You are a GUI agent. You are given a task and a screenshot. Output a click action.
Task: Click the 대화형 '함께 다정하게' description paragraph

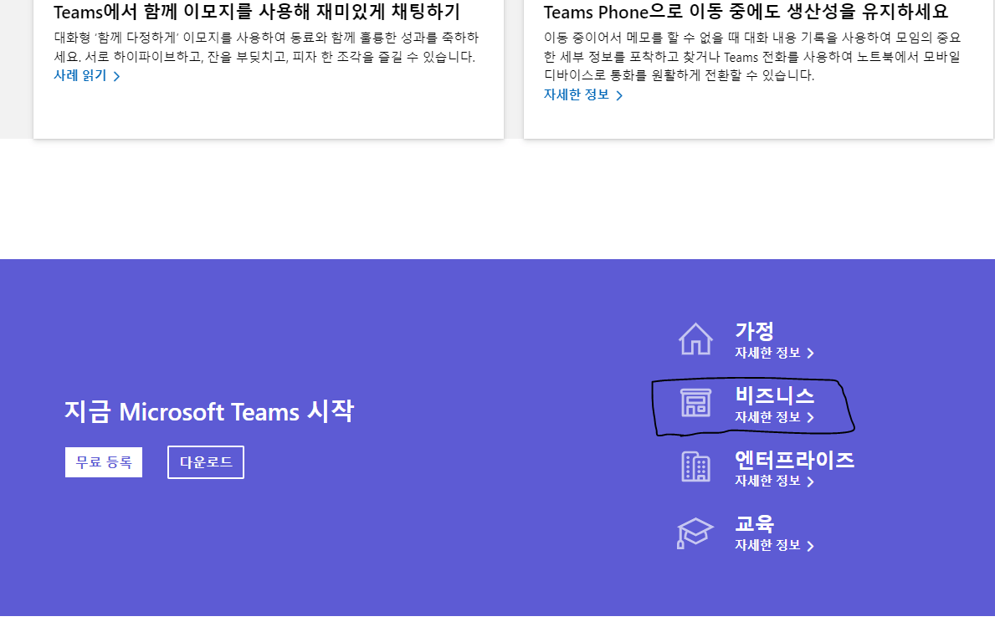[x=266, y=47]
